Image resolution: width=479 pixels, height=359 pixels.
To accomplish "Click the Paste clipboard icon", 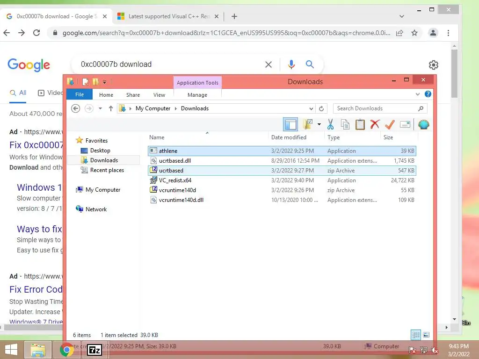I will click(360, 124).
